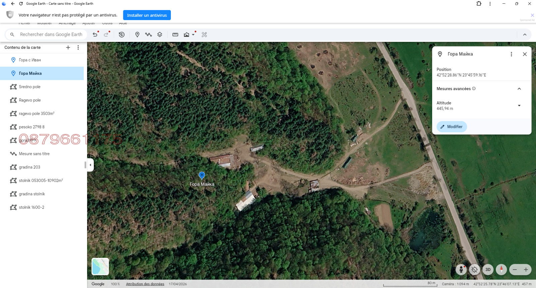Screen dimensions: 536x288
Task: Click the search magnifier icon
Action: tap(12, 34)
